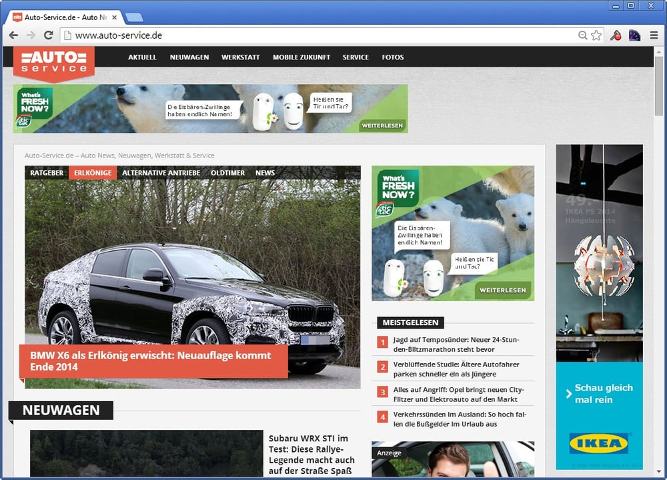Click the scrollbar down arrow
667x480 pixels.
tap(658, 472)
